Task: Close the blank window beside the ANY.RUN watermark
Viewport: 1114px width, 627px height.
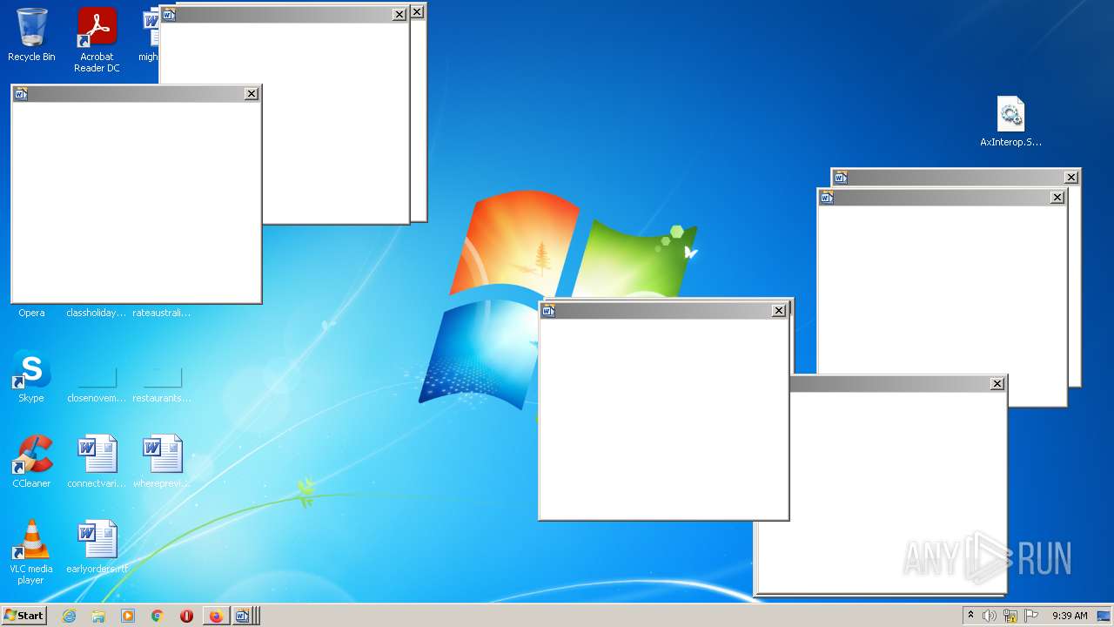Action: point(997,384)
